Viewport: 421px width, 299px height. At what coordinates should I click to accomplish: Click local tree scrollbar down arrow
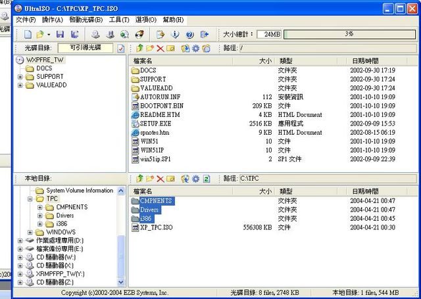pyautogui.click(x=121, y=282)
